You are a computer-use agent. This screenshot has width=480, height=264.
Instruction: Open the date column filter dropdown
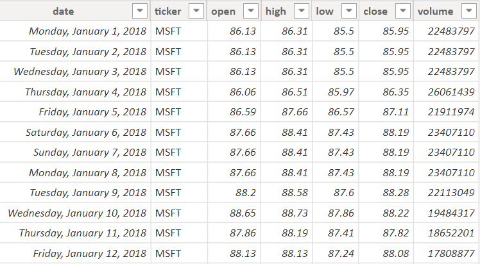140,11
